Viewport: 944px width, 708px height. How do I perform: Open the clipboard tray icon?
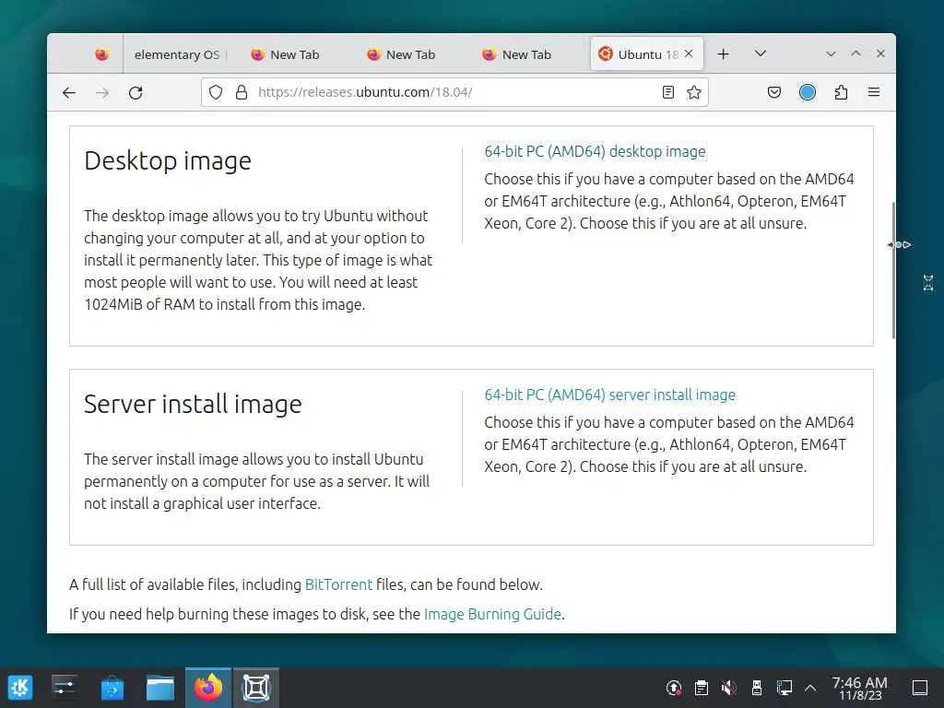click(x=701, y=687)
